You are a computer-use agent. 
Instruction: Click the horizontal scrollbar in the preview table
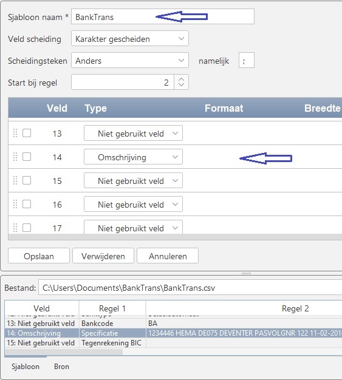pyautogui.click(x=64, y=352)
